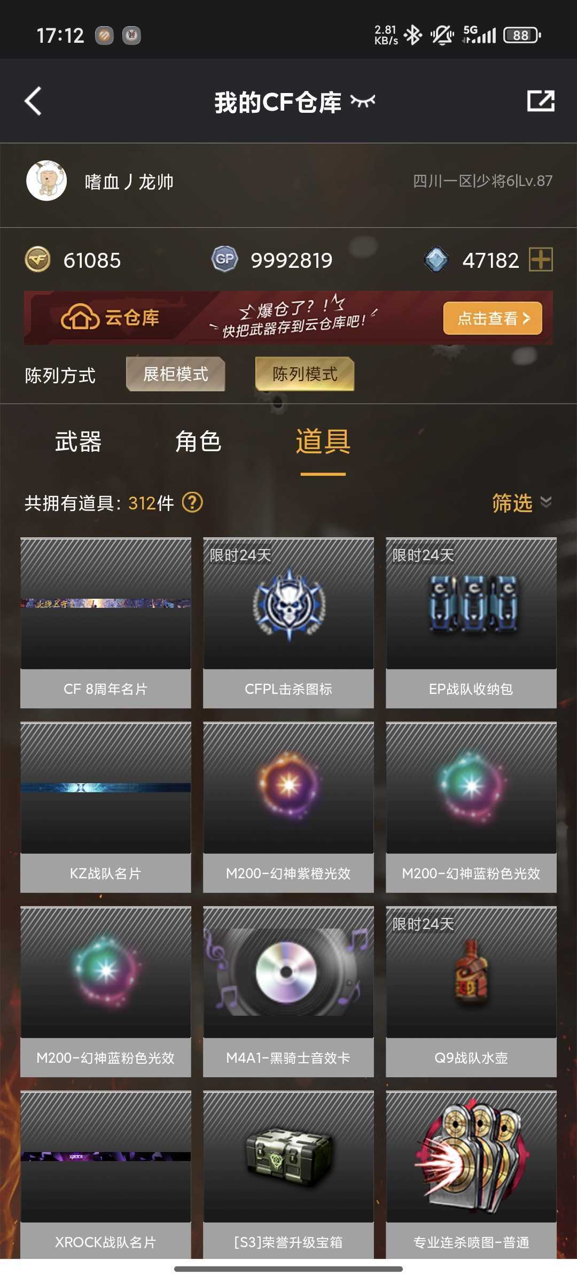Toggle the closed-eye hide icon
The width and height of the screenshot is (577, 1283).
363,101
